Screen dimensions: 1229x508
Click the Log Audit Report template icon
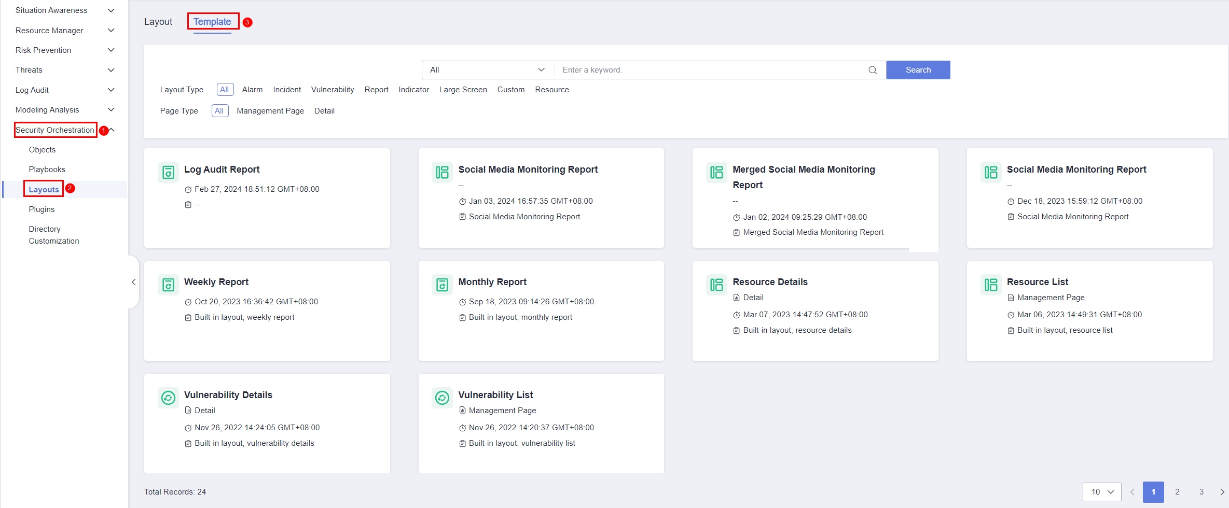(x=168, y=172)
